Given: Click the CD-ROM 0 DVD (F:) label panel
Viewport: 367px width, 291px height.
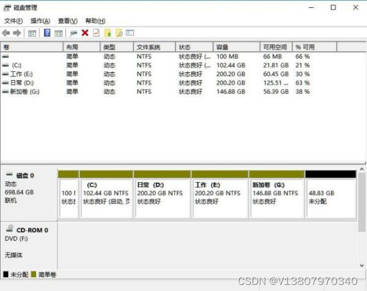Looking at the screenshot, I should tap(29, 246).
